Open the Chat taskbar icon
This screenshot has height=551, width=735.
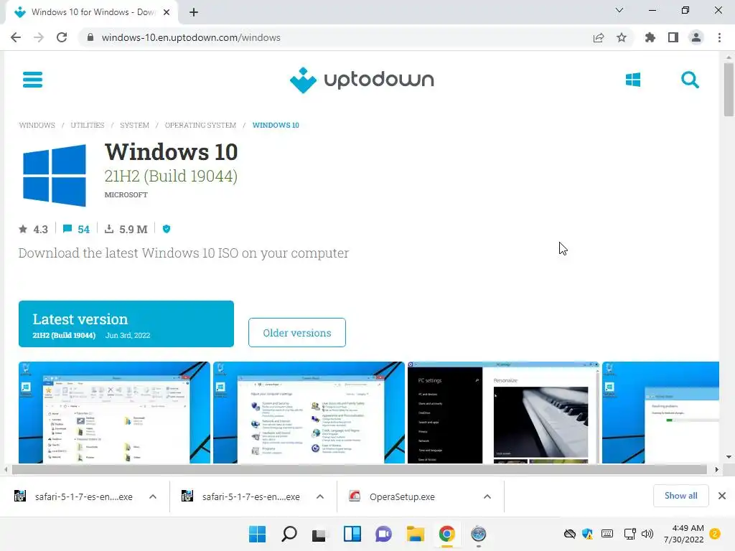click(x=383, y=534)
